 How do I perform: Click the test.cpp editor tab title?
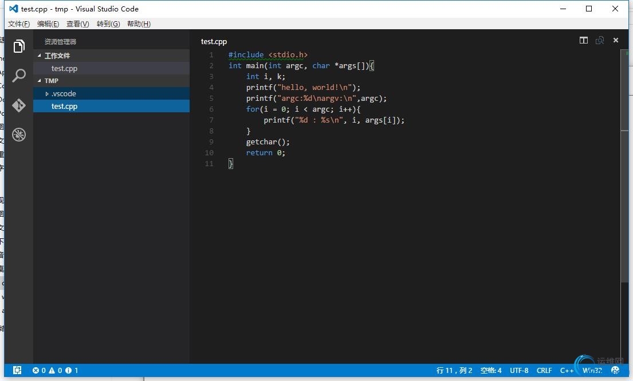214,42
